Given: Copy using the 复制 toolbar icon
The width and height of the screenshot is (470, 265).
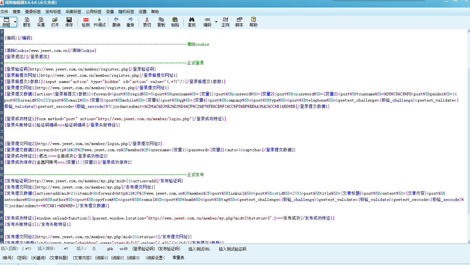Looking at the screenshot, I should (x=161, y=22).
